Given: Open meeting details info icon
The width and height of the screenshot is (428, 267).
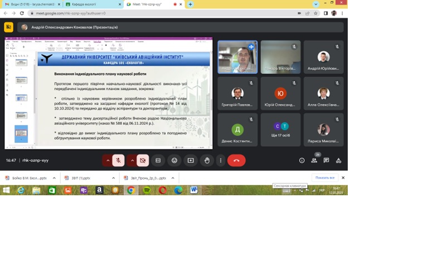Looking at the screenshot, I should 302,160.
